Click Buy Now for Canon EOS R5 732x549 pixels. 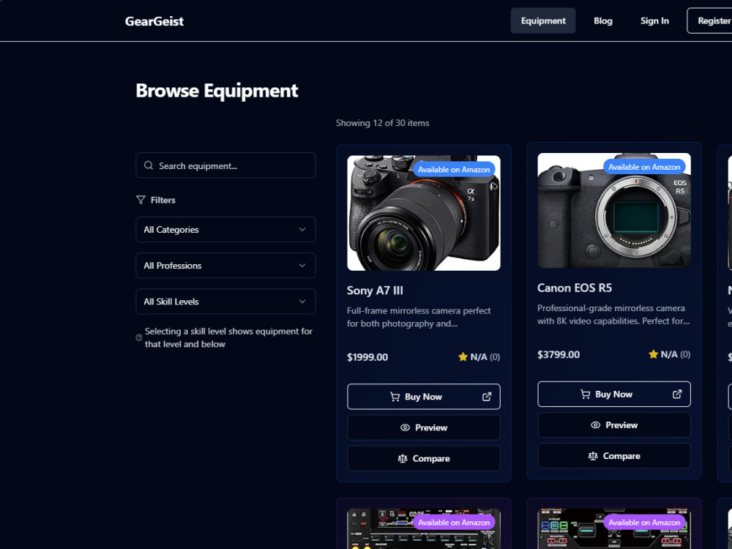(614, 395)
